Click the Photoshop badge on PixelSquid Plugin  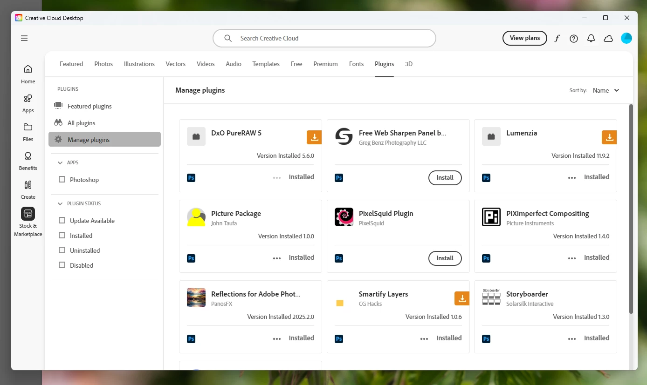pos(339,258)
